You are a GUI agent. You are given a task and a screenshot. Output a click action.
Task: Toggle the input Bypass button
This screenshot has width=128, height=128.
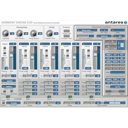tap(4, 92)
